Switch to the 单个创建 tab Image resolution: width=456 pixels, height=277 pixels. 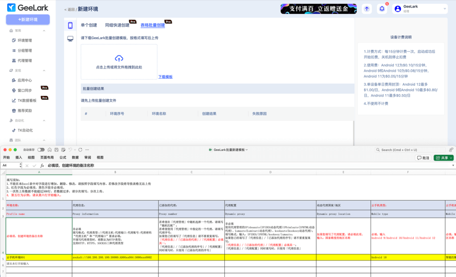pyautogui.click(x=89, y=25)
